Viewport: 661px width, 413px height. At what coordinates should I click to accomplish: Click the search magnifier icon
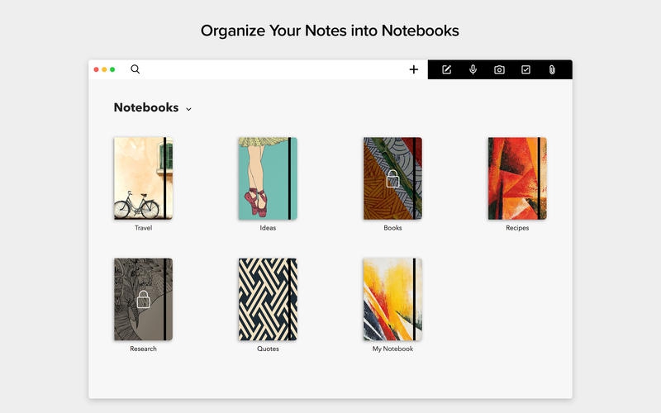135,69
